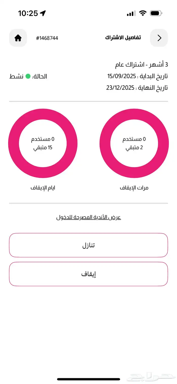
Task: Tap the مرات الإيقاف pink ring chart
Action: [134, 143]
